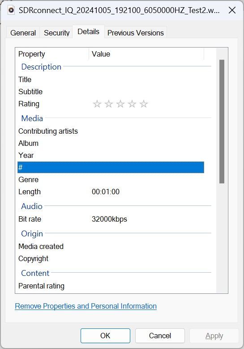
Task: Switch to the General tab
Action: click(23, 33)
